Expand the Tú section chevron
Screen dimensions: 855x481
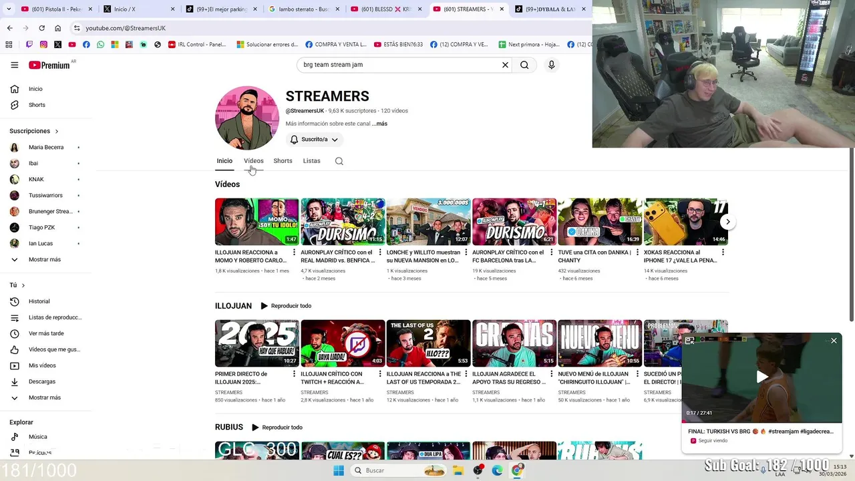23,285
